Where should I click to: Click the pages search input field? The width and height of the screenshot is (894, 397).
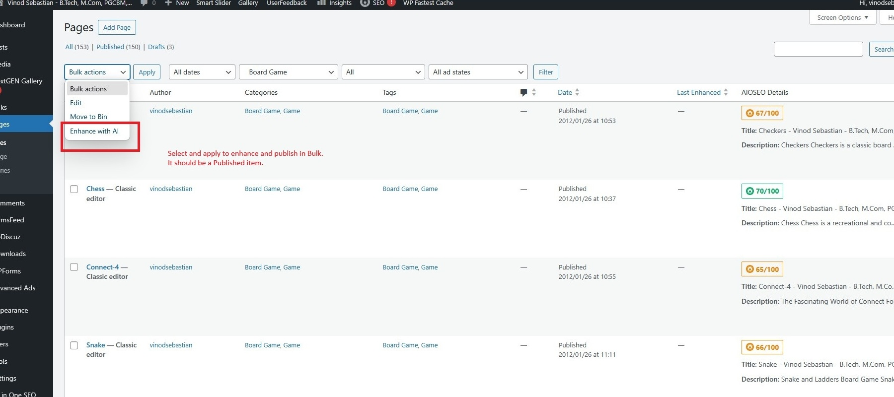tap(818, 49)
